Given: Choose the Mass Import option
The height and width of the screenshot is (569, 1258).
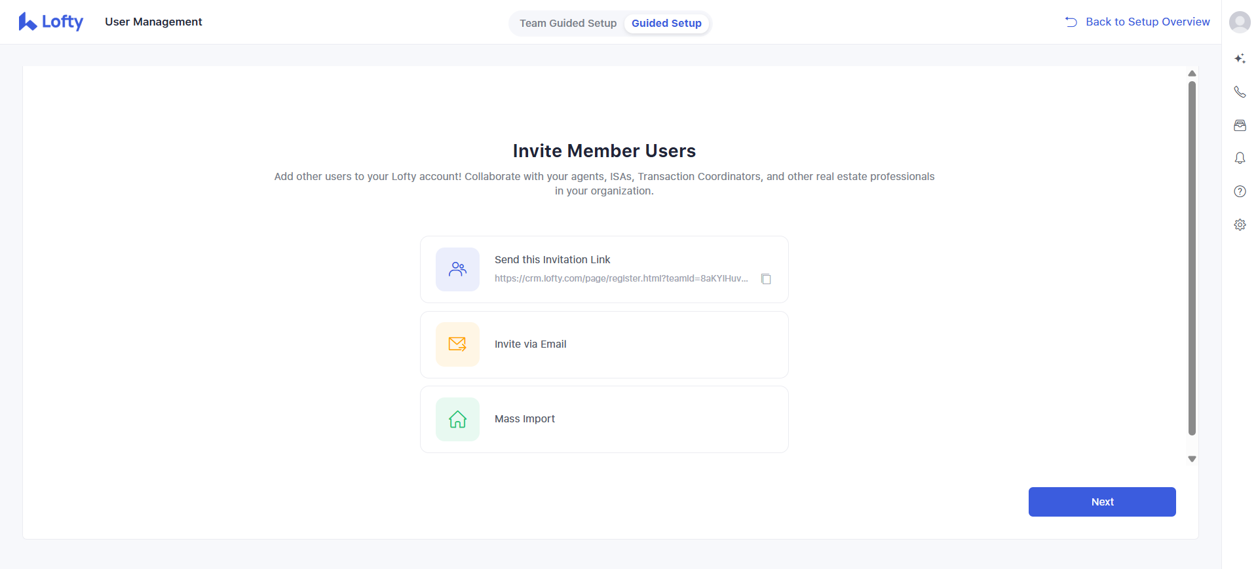Looking at the screenshot, I should tap(525, 419).
